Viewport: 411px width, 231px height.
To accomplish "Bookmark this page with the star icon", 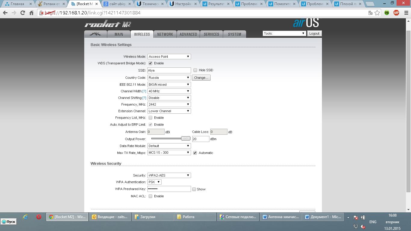I will coord(377,13).
